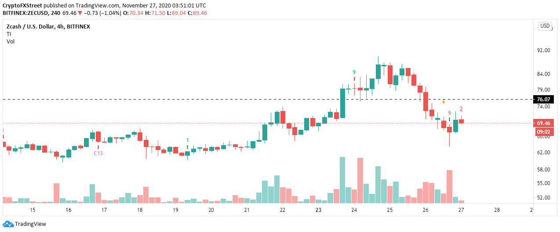
Task: Click the red 9 signal near recent low
Action: (449, 113)
